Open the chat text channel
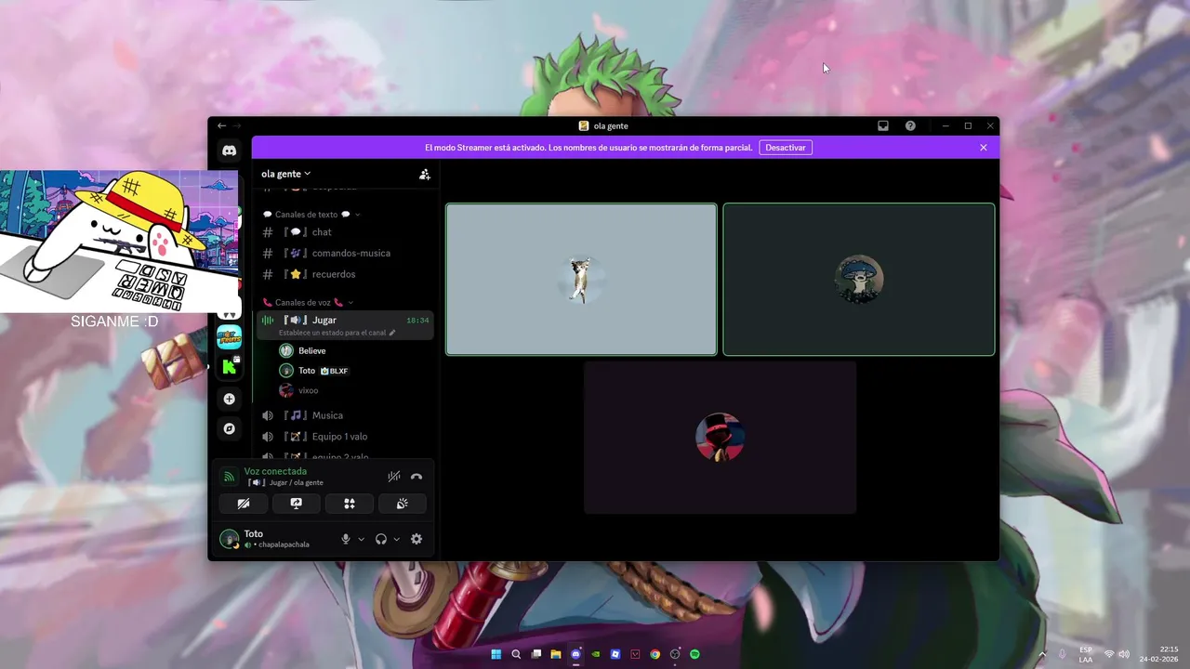The height and width of the screenshot is (669, 1190). [345, 232]
